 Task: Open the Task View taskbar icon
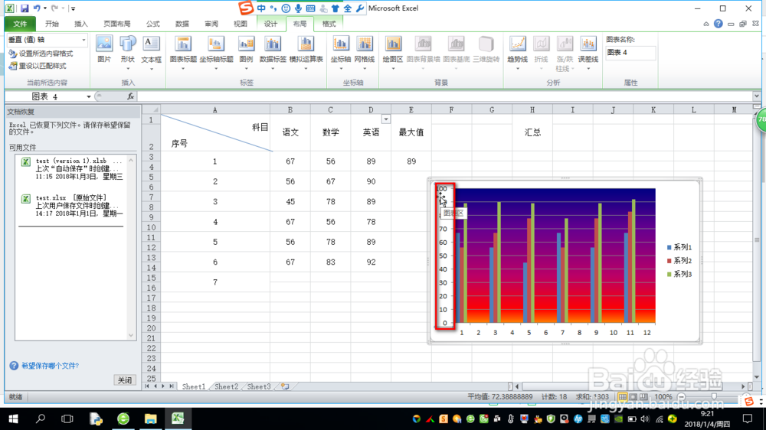pos(67,419)
